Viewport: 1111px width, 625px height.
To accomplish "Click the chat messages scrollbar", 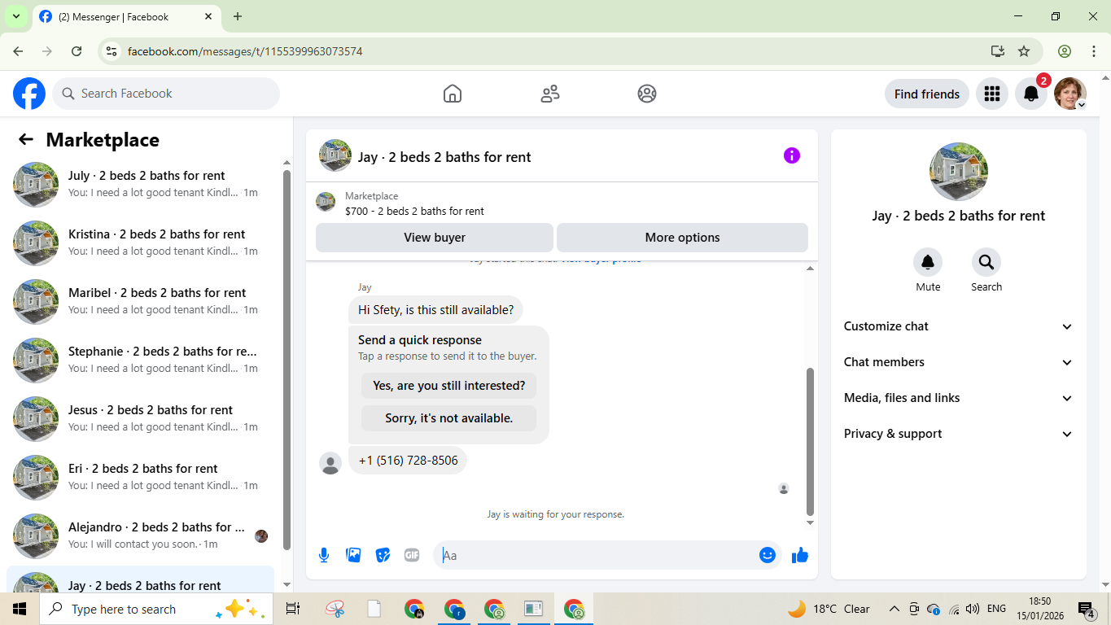I will click(810, 440).
